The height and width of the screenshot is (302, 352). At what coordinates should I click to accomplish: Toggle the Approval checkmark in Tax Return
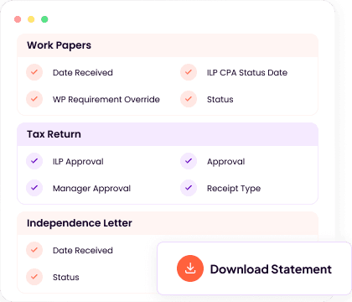point(189,161)
